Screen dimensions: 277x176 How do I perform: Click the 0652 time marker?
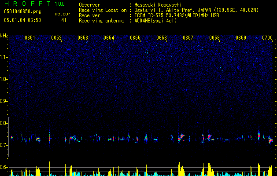click(56, 38)
